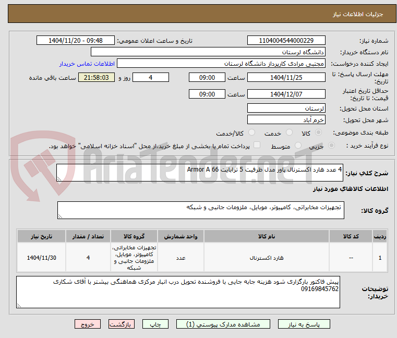Click the 'چاپ' print button
Screen dimensions: 397x338
155,324
